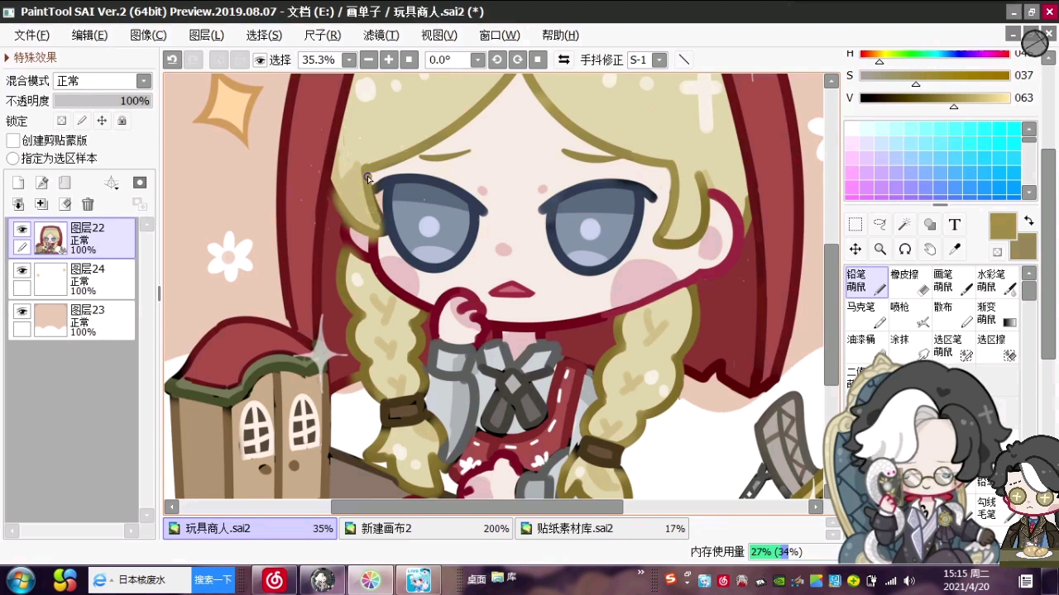Adjust the hue H slider
Image resolution: width=1059 pixels, height=595 pixels.
(x=934, y=54)
